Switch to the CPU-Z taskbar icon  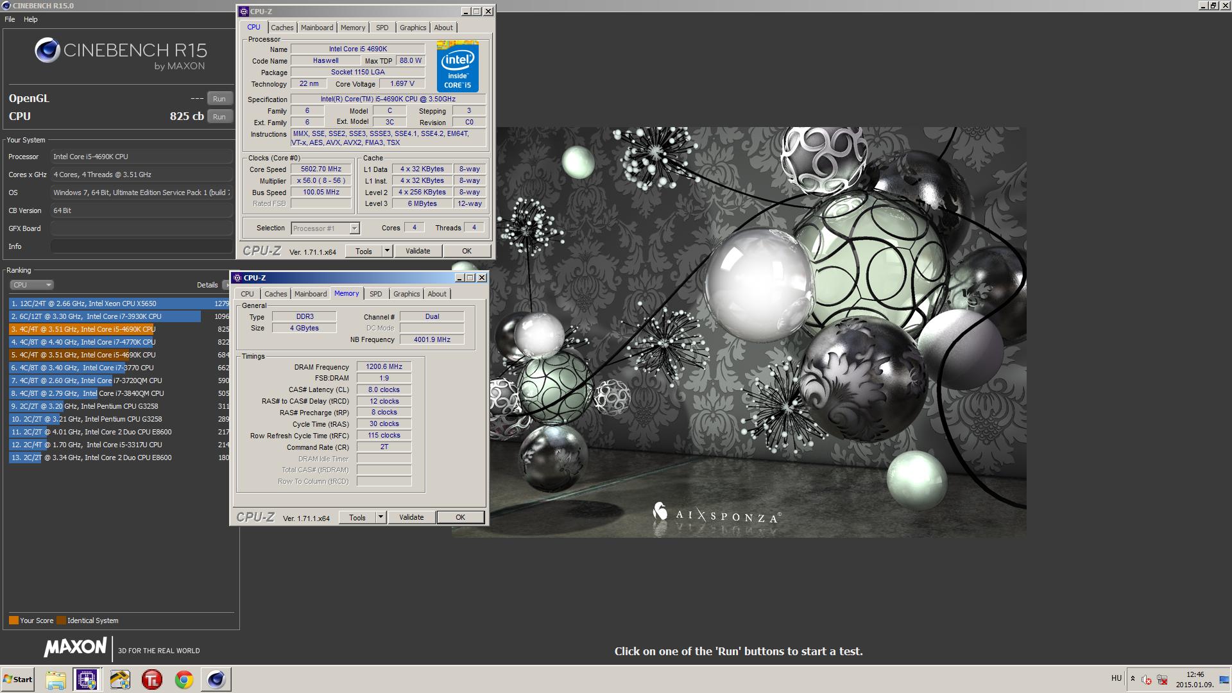87,680
